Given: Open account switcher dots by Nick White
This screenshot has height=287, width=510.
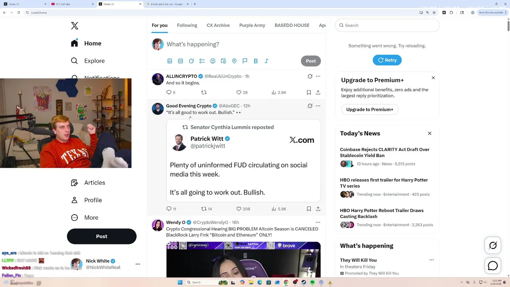Looking at the screenshot, I should pyautogui.click(x=138, y=264).
